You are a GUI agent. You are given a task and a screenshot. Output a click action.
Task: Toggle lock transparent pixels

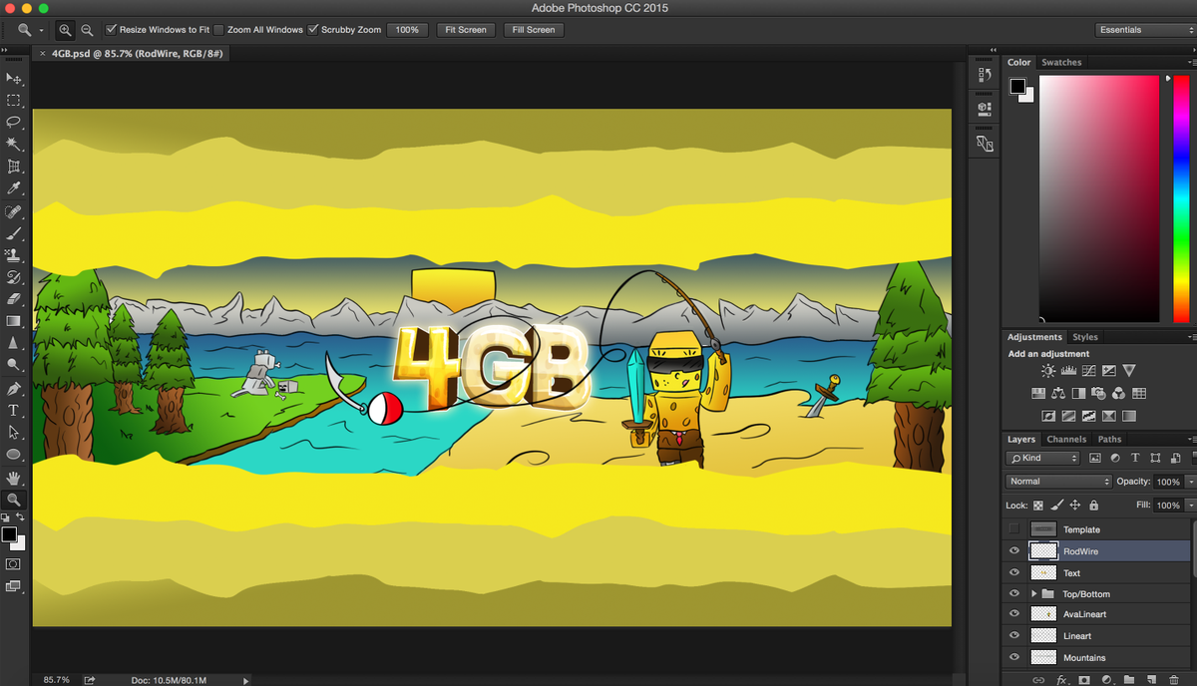[x=1038, y=506]
